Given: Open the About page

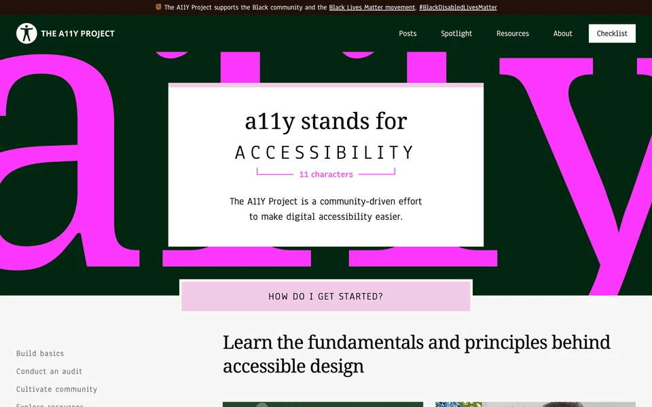Looking at the screenshot, I should 562,34.
